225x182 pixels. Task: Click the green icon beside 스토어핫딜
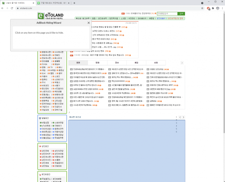(53, 123)
